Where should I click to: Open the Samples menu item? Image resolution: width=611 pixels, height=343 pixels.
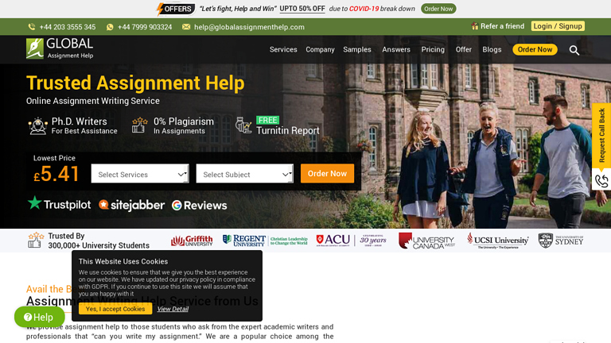357,49
